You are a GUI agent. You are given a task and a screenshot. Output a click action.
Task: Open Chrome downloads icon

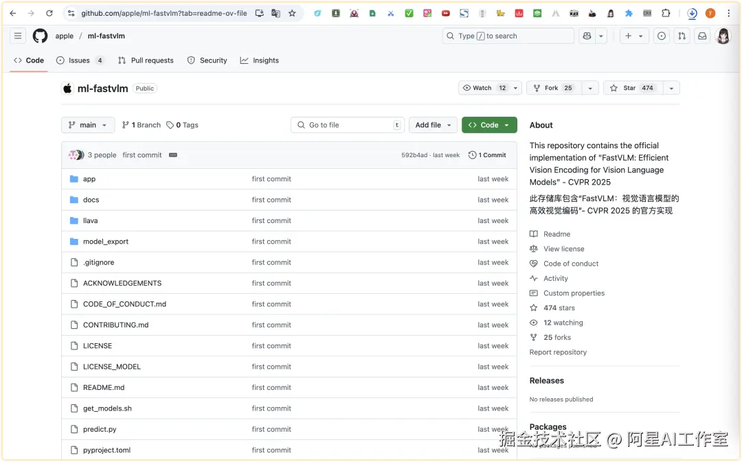pyautogui.click(x=692, y=13)
